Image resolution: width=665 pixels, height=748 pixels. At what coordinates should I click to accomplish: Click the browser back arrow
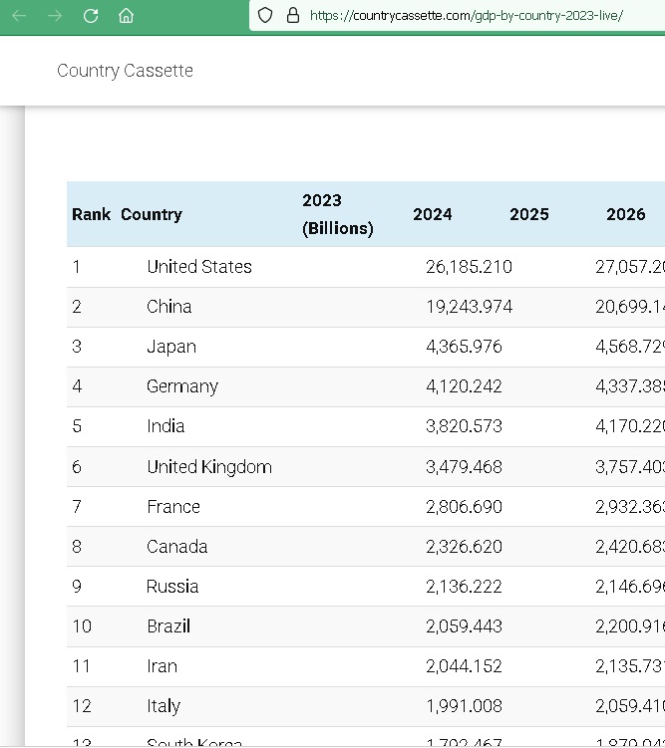19,16
